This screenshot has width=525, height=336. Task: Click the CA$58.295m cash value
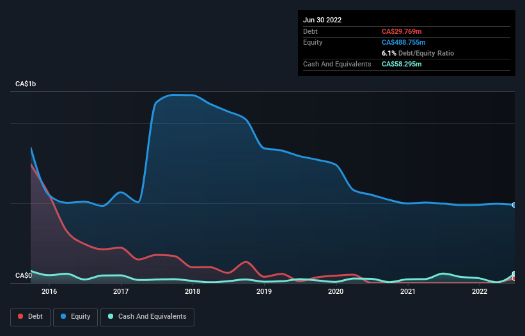pos(402,64)
